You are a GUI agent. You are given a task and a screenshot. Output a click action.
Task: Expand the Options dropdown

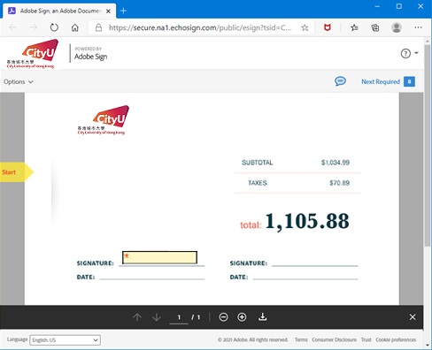pos(19,81)
